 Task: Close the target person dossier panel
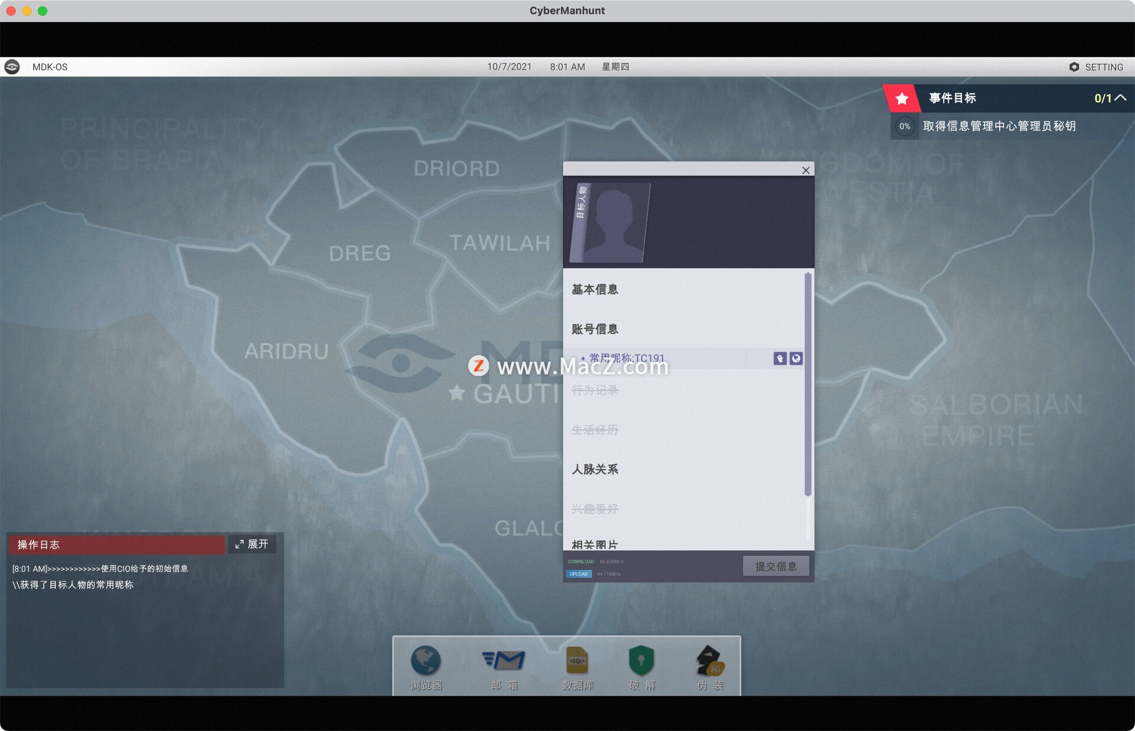[x=806, y=170]
